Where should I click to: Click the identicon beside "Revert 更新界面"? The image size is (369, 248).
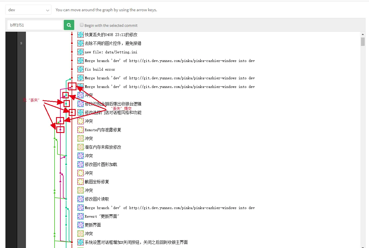point(80,216)
